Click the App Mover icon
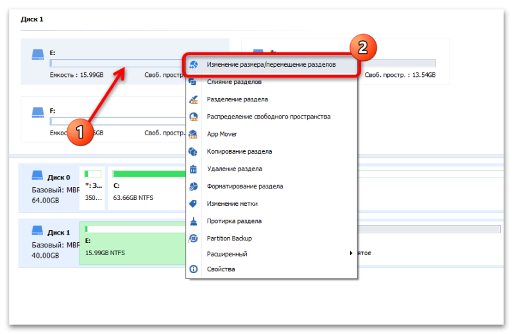Screen dimensions: 513x334 [194, 134]
